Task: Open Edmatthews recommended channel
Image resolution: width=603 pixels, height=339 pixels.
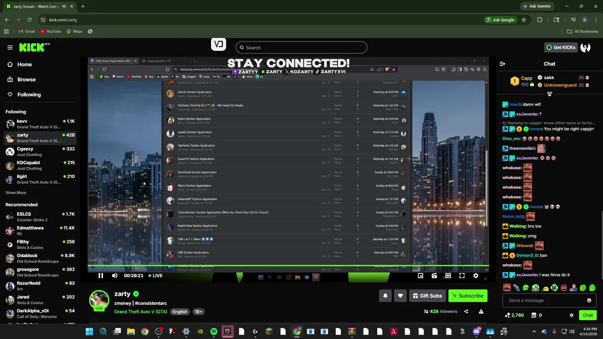Action: (40, 231)
